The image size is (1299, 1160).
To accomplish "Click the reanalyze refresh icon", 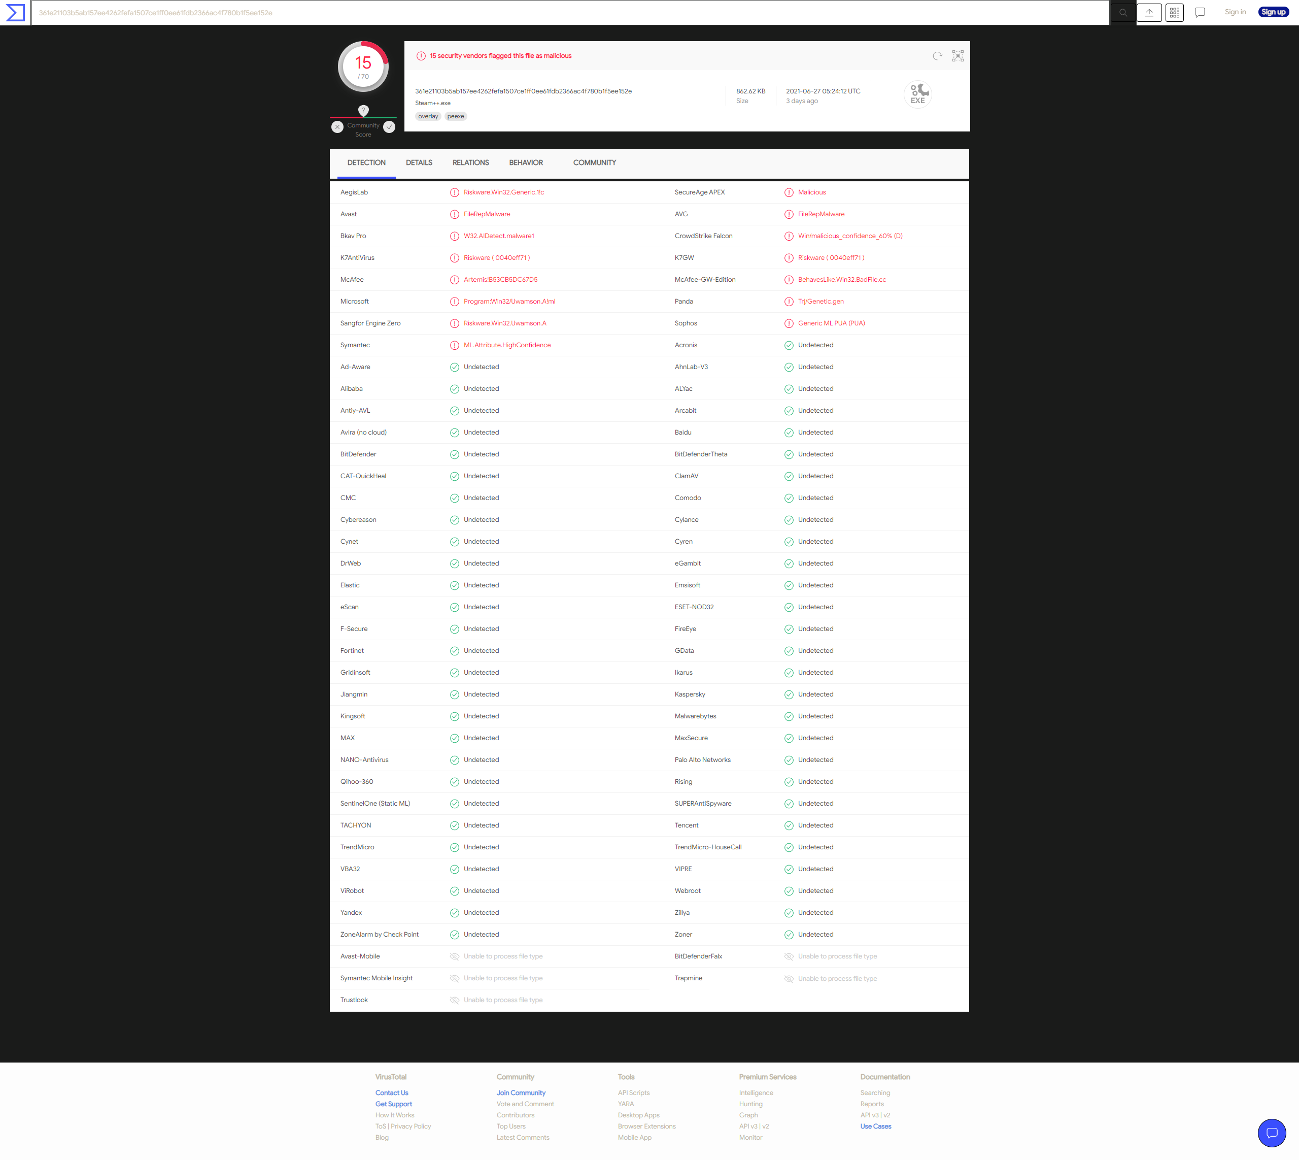I will click(x=937, y=56).
